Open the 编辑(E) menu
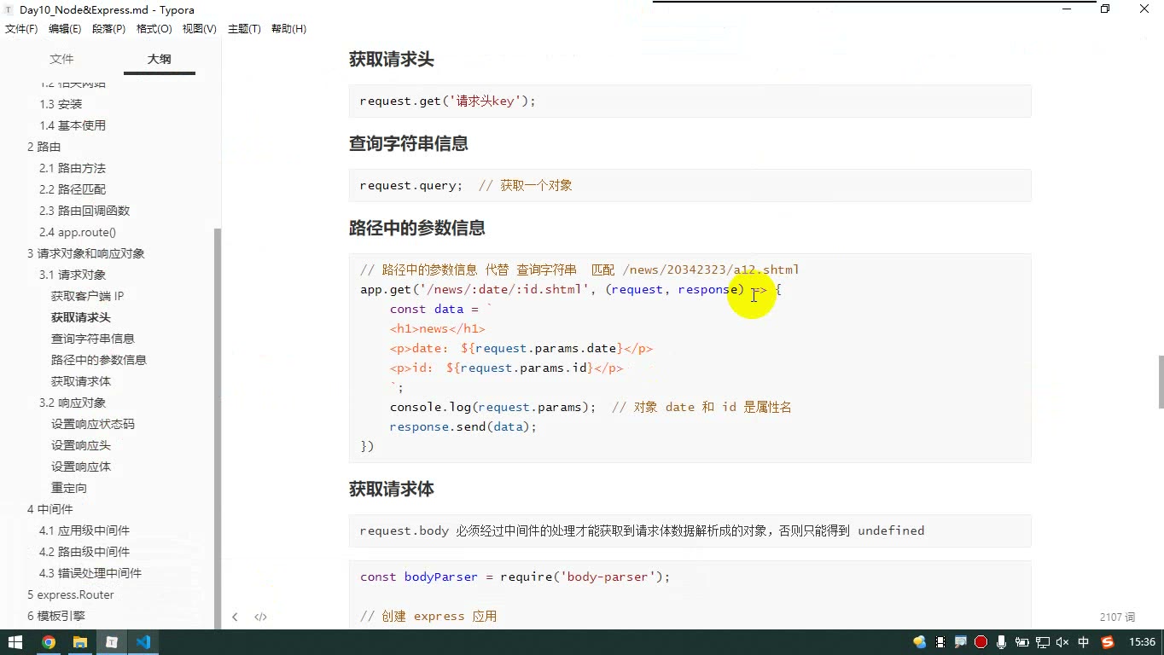The width and height of the screenshot is (1164, 655). 65,29
